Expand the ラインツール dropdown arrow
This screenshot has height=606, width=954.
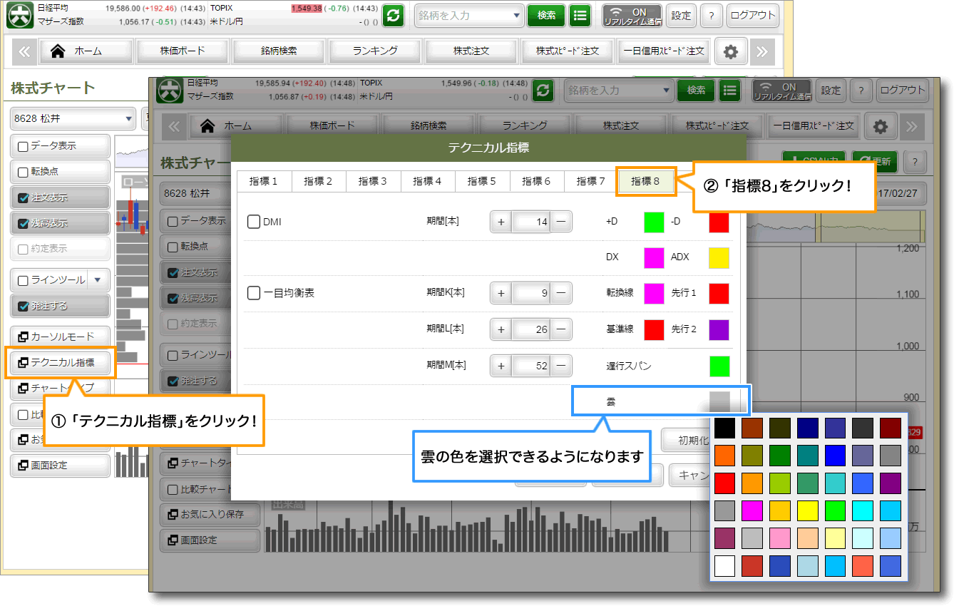(x=98, y=280)
